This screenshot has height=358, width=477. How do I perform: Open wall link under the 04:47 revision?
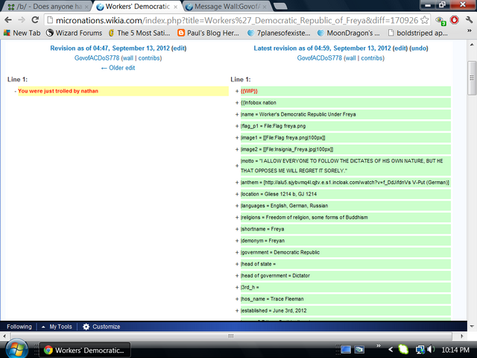pyautogui.click(x=128, y=58)
